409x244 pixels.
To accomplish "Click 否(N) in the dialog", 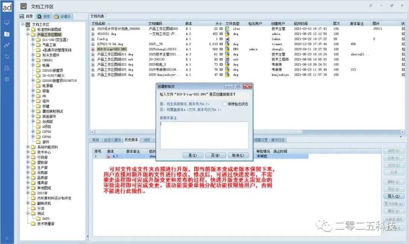I will pos(215,155).
